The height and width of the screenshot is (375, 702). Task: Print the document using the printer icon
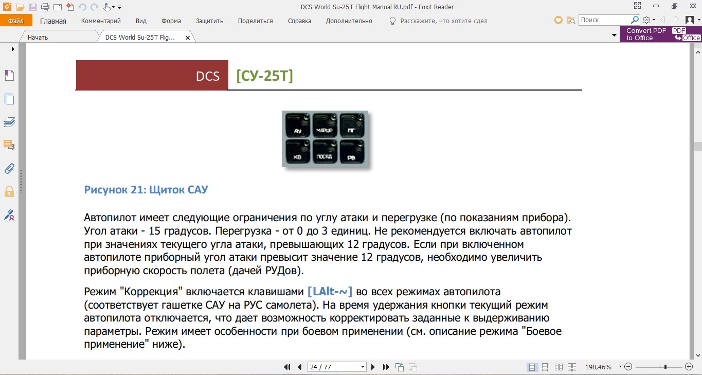(45, 7)
